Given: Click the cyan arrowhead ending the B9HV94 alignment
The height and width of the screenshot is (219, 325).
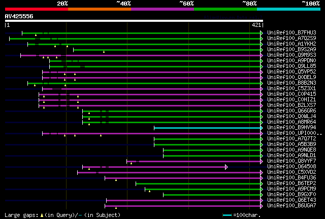Looking at the screenshot, I should (x=262, y=128).
